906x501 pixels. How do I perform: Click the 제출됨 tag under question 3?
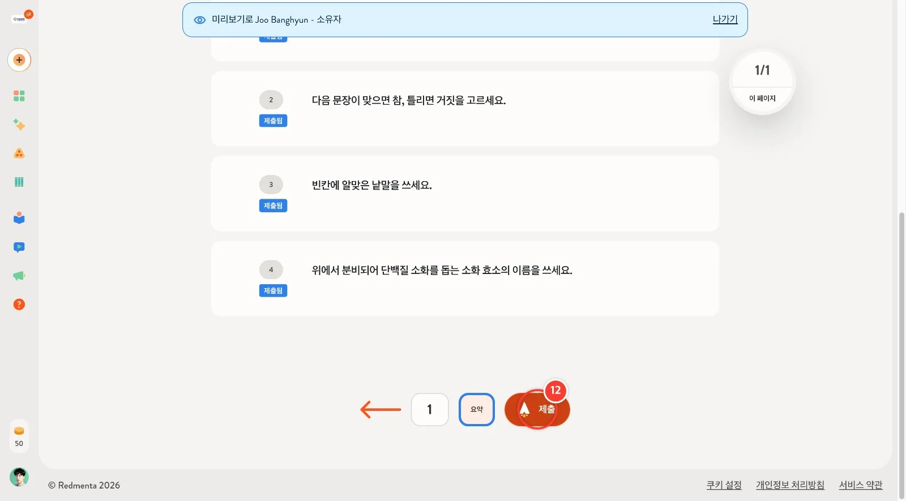273,205
